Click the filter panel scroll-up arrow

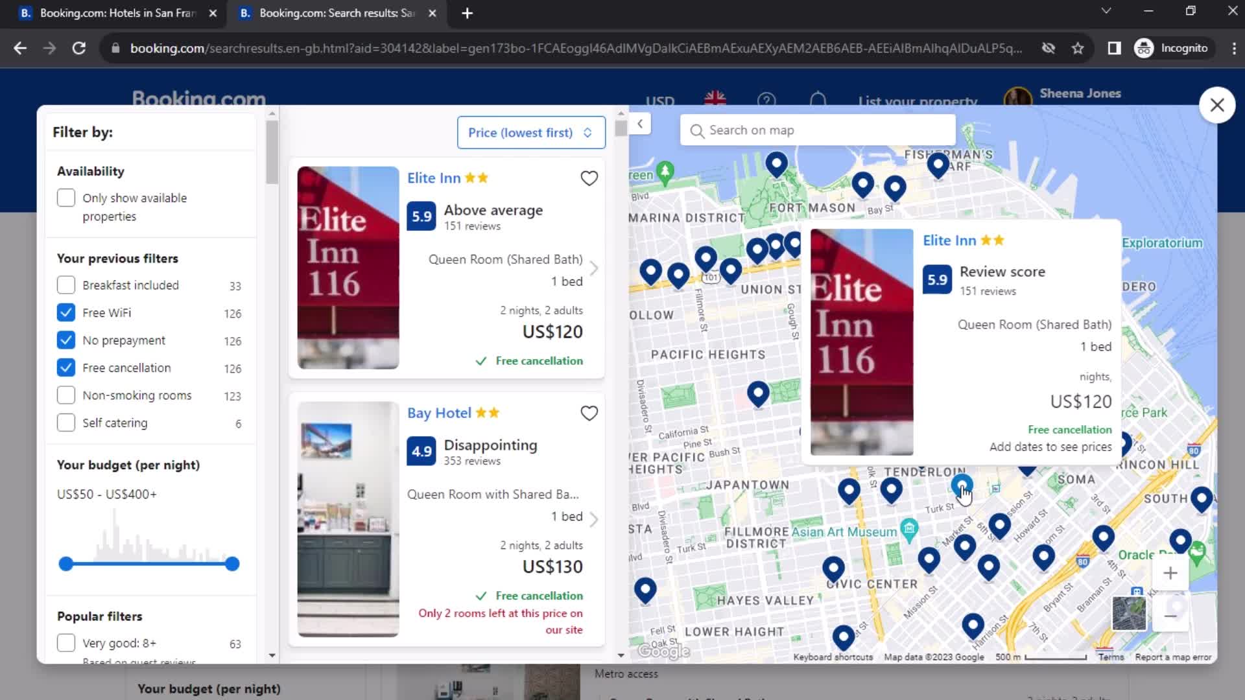pyautogui.click(x=272, y=113)
